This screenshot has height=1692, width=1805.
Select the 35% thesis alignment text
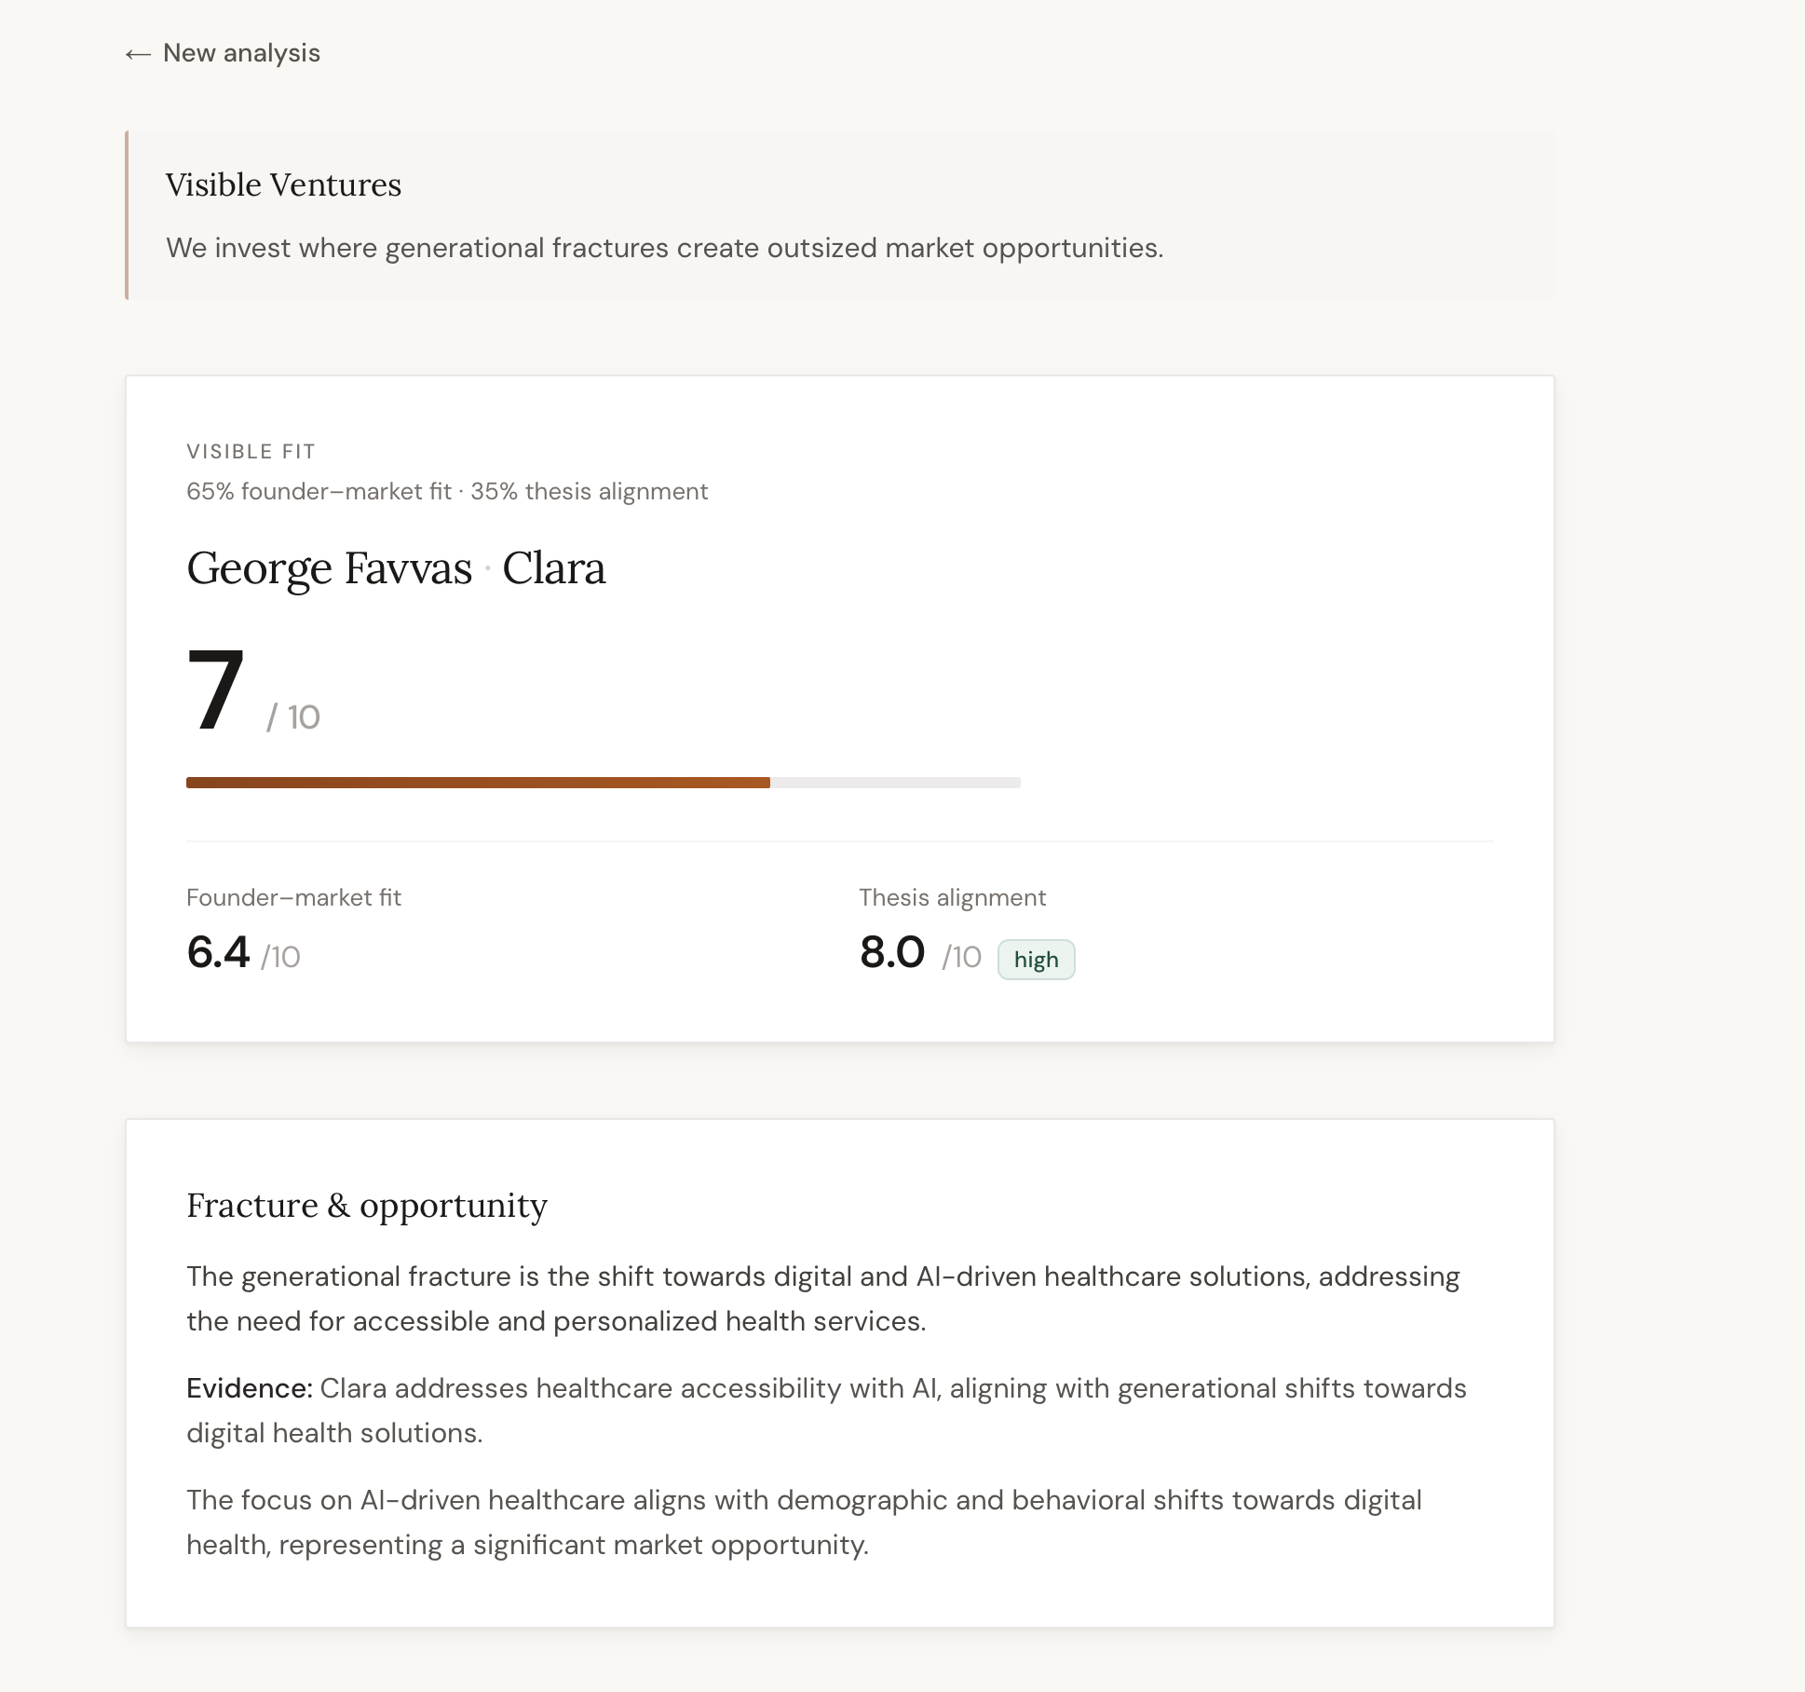(589, 491)
